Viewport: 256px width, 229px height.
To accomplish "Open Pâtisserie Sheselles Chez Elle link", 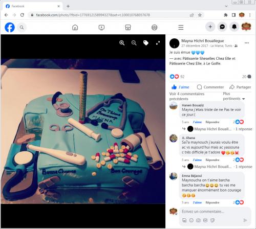I will tap(207, 58).
